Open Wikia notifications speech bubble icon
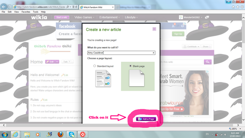Viewport: 245px width, 138px height. pyautogui.click(x=207, y=17)
